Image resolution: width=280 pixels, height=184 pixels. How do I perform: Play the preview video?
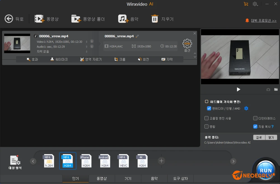click(238, 89)
